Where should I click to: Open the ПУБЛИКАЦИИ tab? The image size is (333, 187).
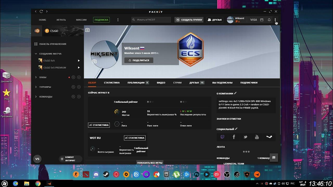[138, 83]
